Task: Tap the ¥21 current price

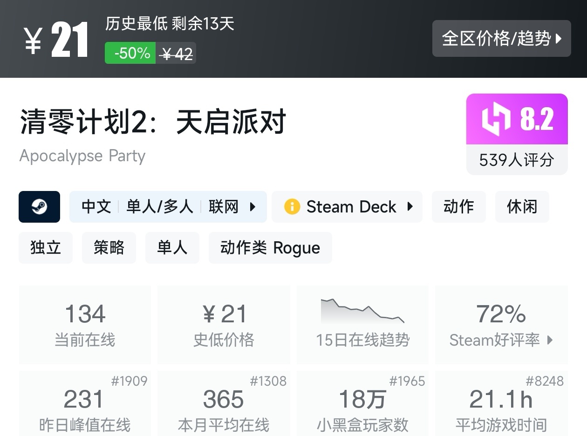Action: 56,41
